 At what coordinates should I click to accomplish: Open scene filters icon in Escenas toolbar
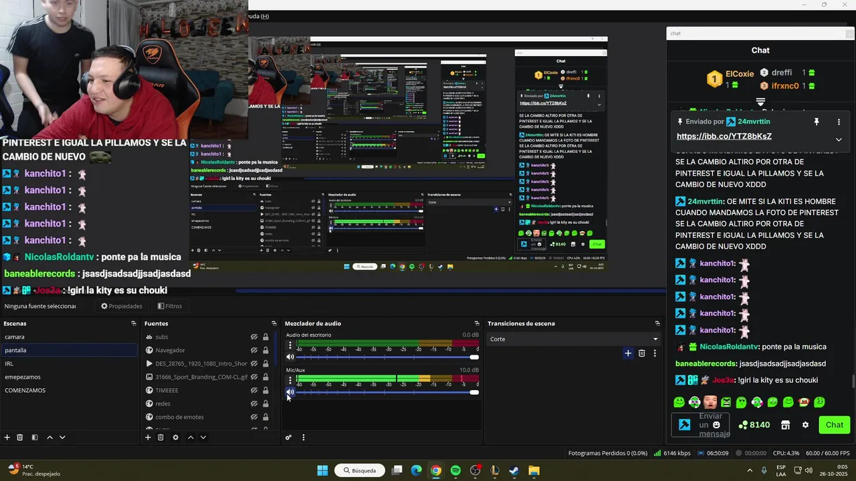(35, 438)
